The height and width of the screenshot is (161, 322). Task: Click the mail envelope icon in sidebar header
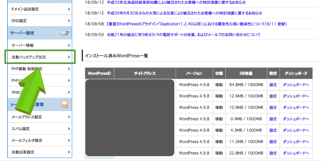point(64,104)
